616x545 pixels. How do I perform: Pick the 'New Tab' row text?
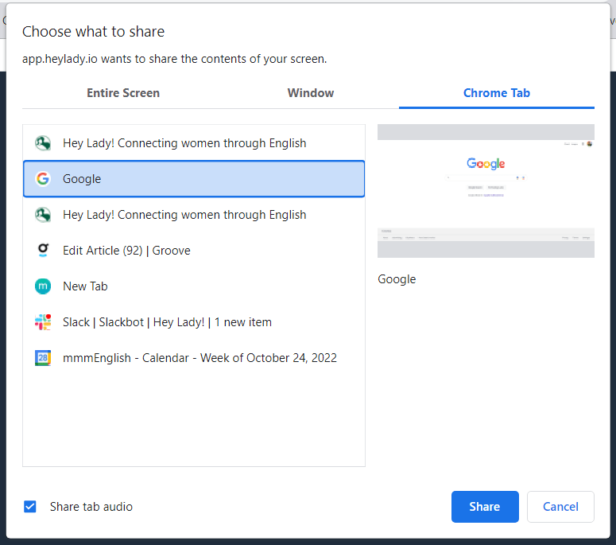click(85, 286)
